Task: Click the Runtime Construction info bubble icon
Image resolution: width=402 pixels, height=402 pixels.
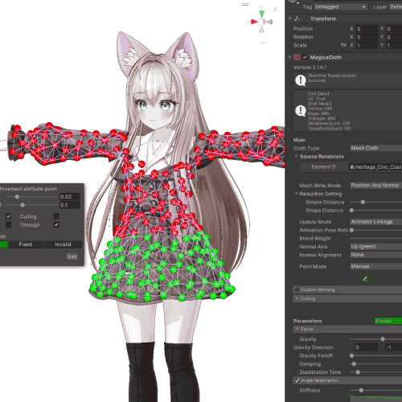Action: click(301, 80)
